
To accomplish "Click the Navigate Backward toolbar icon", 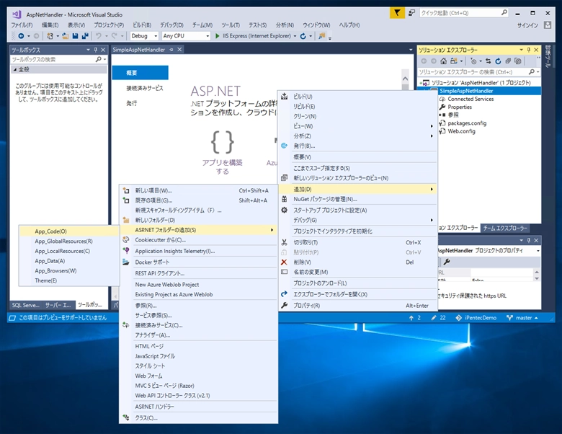I will [x=21, y=36].
